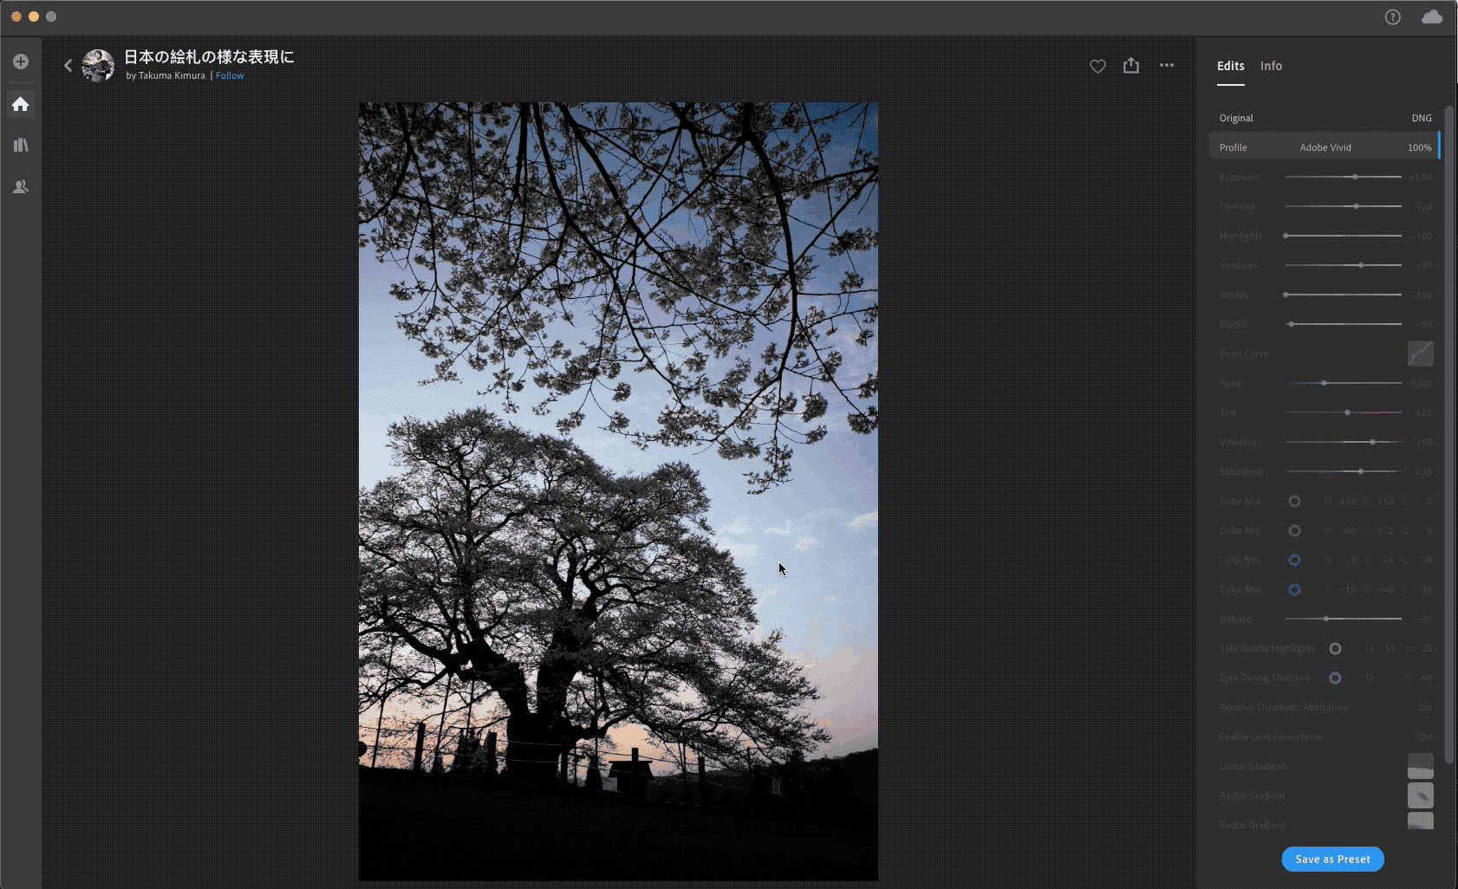Click the Save as Preset button
This screenshot has width=1458, height=889.
[1332, 859]
